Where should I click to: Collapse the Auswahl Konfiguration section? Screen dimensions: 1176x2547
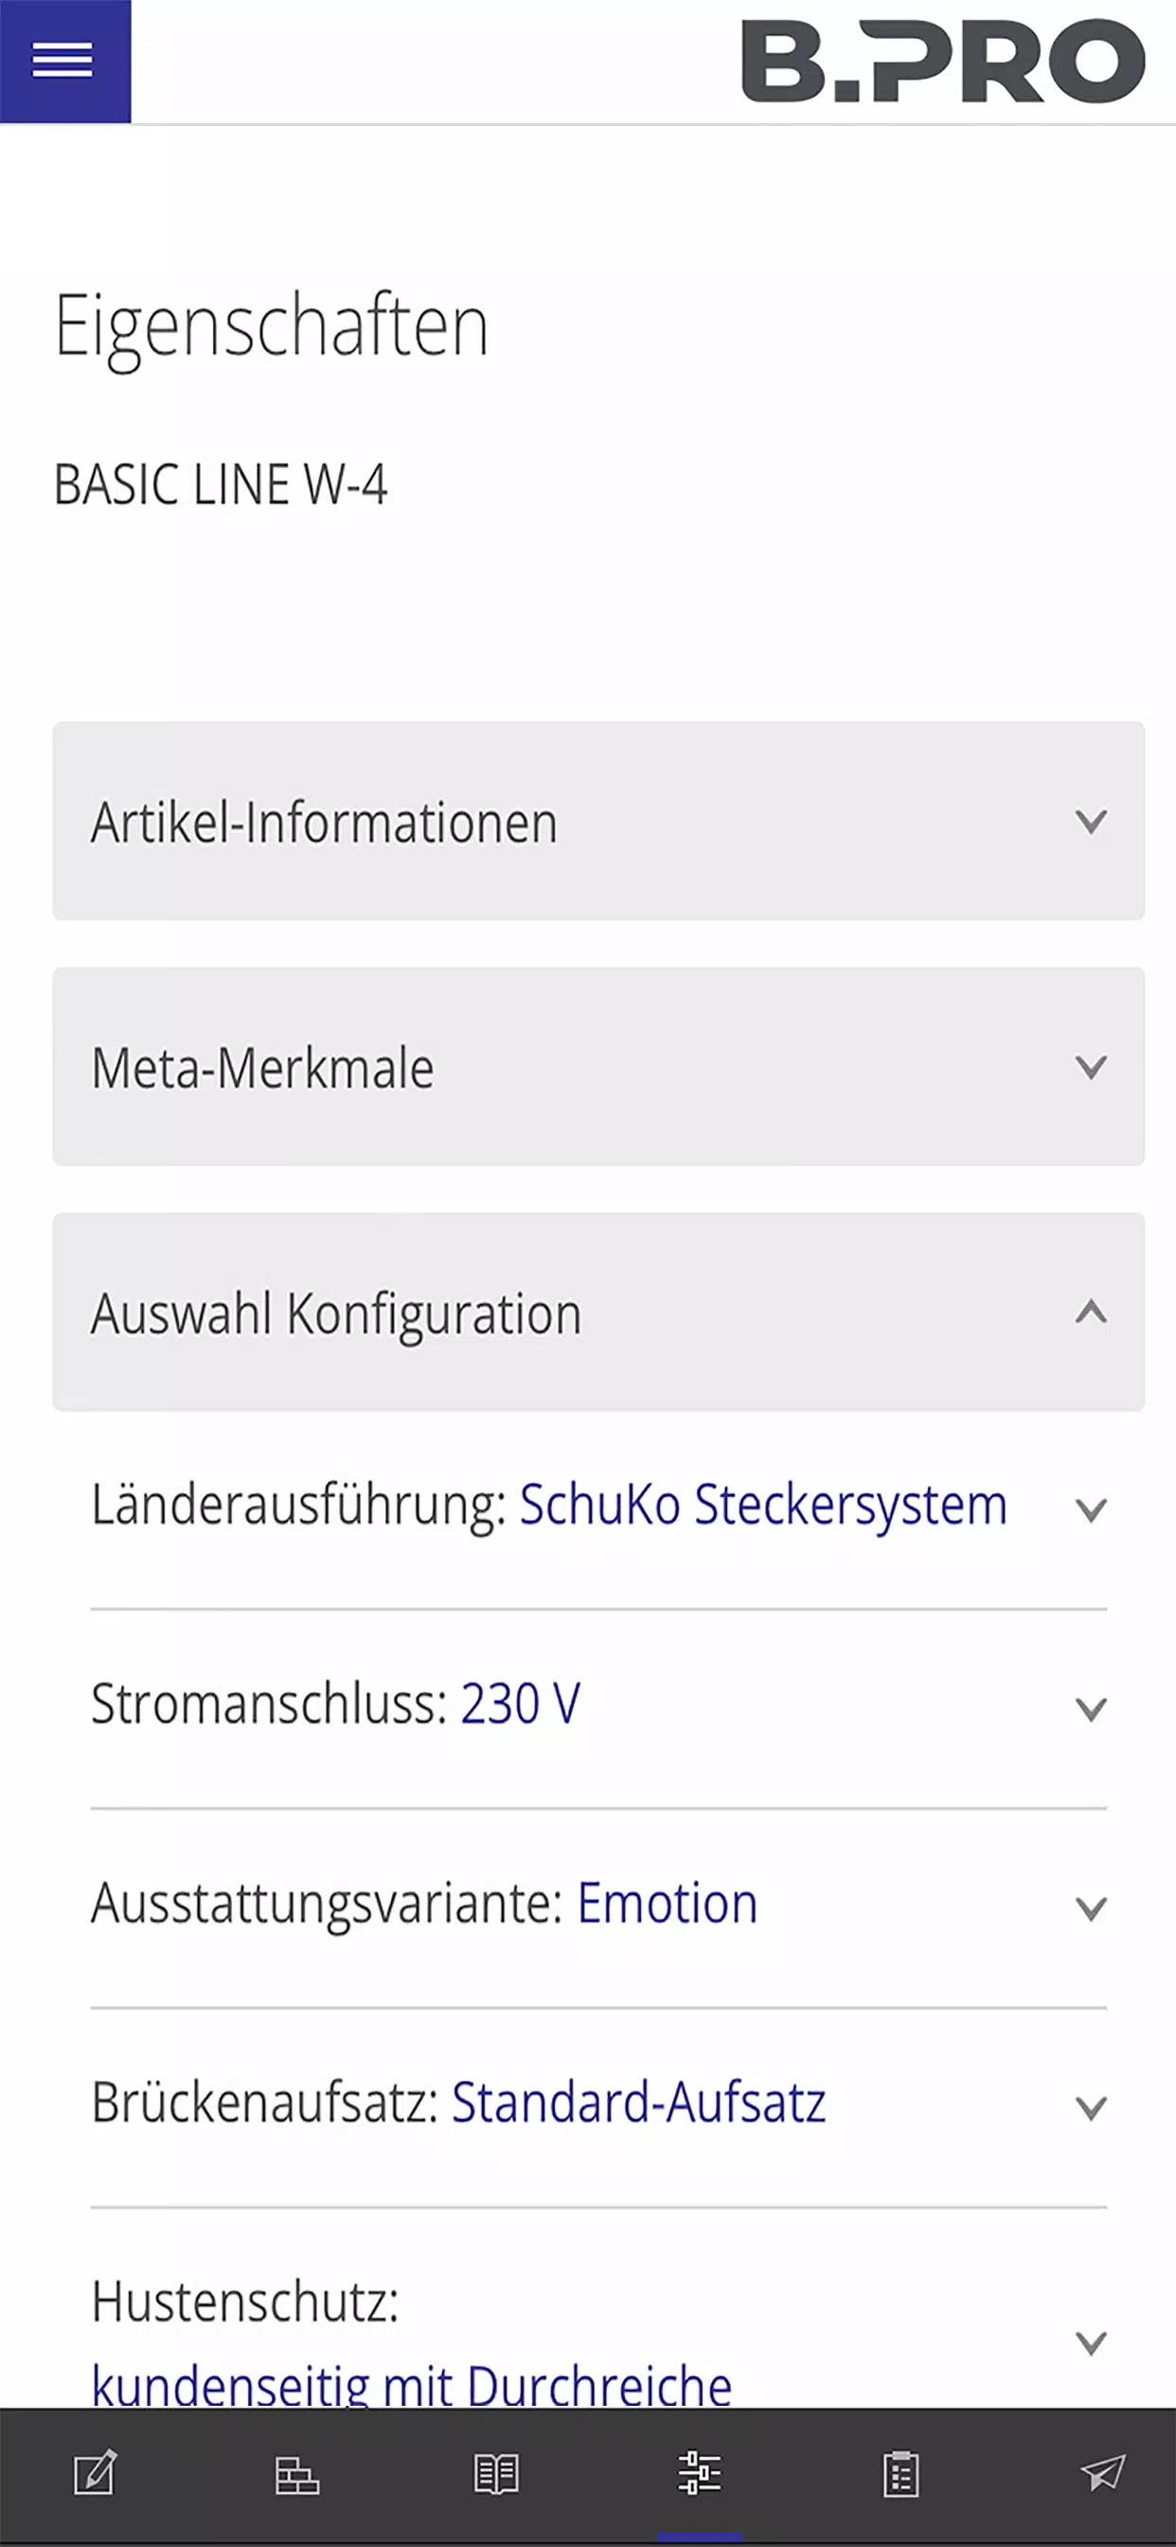tap(597, 1311)
